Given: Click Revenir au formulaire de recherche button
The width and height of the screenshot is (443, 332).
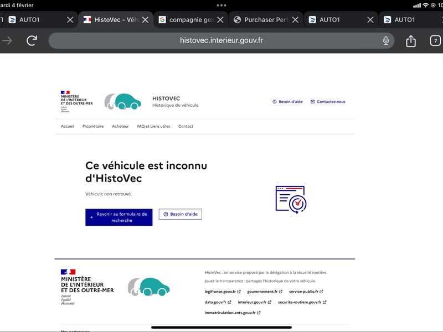Looking at the screenshot, I should 119,217.
